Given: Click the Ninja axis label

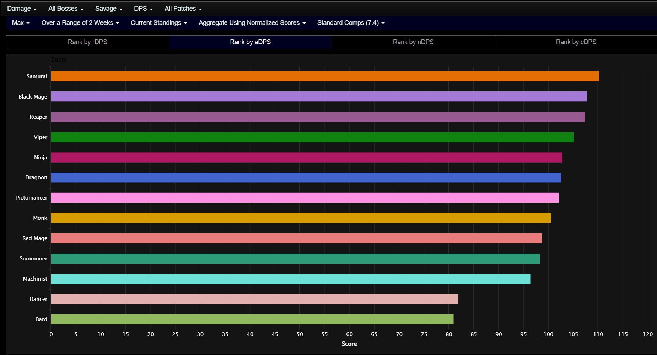Looking at the screenshot, I should point(41,158).
